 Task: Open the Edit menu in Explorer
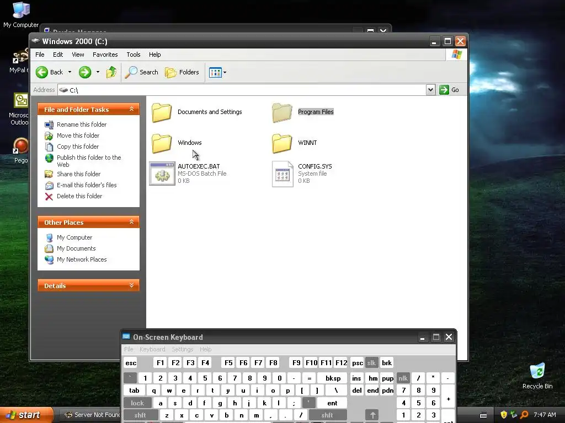click(57, 55)
